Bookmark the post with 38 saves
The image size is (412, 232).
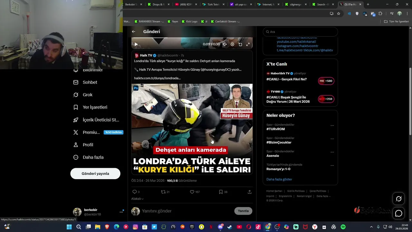click(223, 192)
